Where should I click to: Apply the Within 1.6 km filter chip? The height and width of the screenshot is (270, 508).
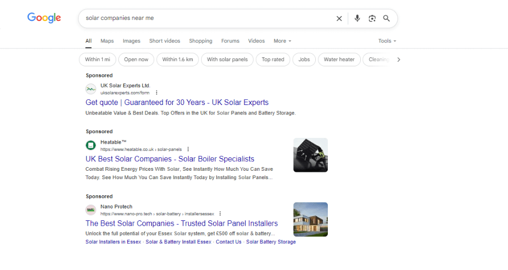[x=178, y=60]
